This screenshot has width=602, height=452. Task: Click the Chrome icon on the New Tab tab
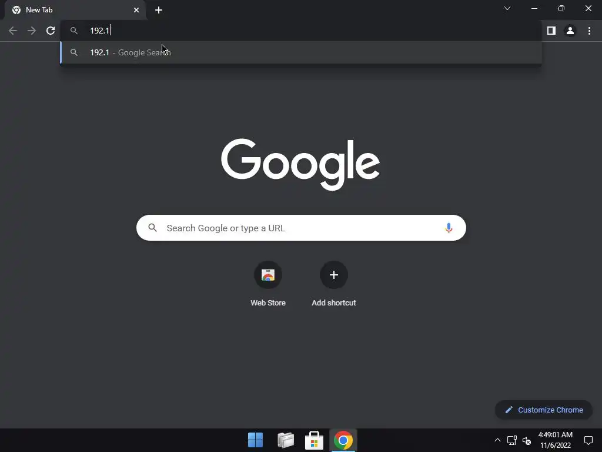coord(16,10)
